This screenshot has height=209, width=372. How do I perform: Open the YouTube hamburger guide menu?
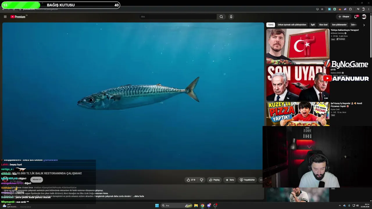[5, 17]
